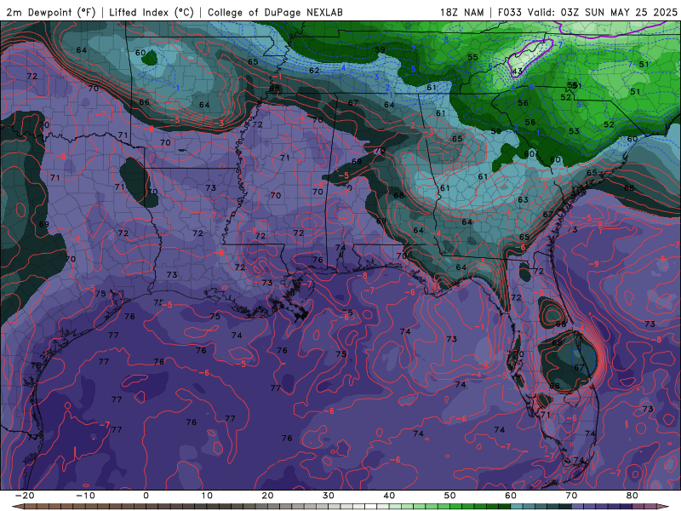Click the red '-9' lifted index contour label
This screenshot has height=511, width=681.
593,264
